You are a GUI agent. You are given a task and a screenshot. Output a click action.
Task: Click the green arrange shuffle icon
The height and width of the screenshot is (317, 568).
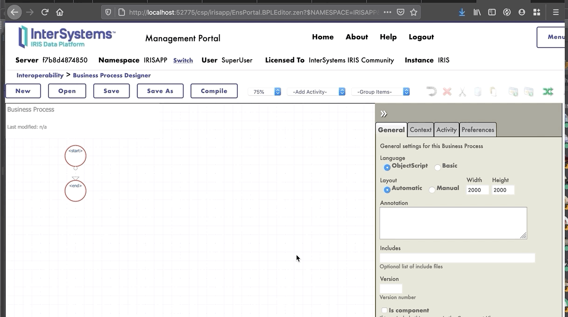coord(548,91)
